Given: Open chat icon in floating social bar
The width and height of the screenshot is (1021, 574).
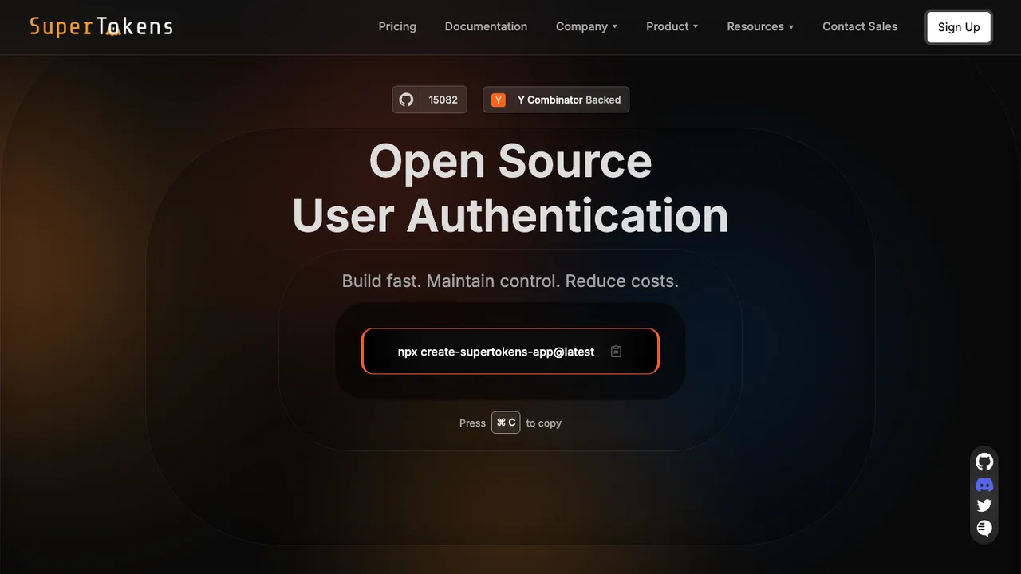Looking at the screenshot, I should point(984,528).
